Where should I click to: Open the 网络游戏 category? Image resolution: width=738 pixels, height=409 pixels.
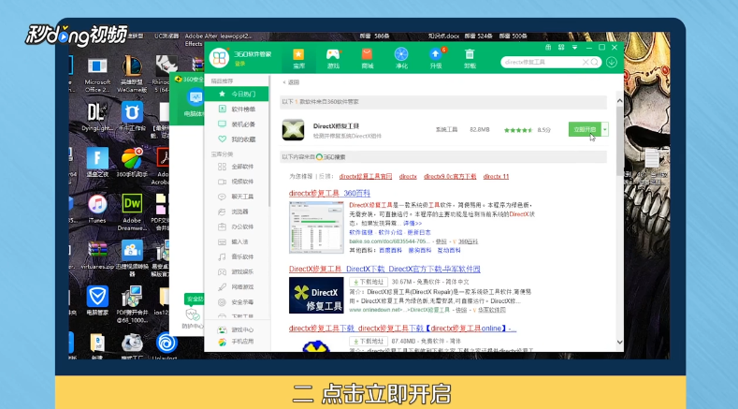coord(238,287)
